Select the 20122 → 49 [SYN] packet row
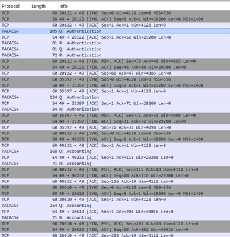Image resolution: width=230 pixels, height=237 pixels. (x=115, y=13)
